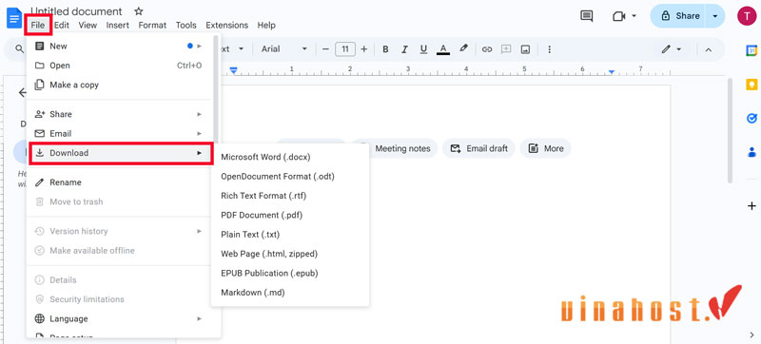Image resolution: width=761 pixels, height=344 pixels.
Task: Click the bold formatting button
Action: 385,48
